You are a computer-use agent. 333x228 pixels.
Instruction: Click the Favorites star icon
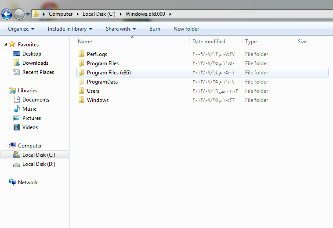pos(12,44)
